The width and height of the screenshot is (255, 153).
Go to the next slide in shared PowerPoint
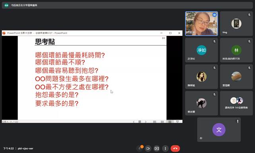[x=146, y=122]
